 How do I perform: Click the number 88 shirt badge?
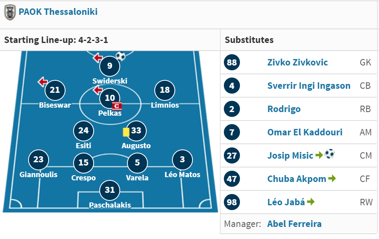click(x=232, y=62)
